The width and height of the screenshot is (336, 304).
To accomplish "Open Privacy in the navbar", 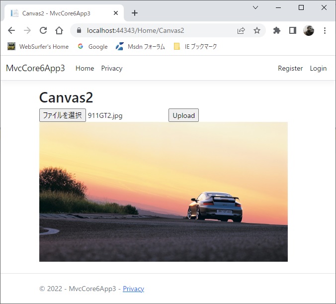I will 112,68.
